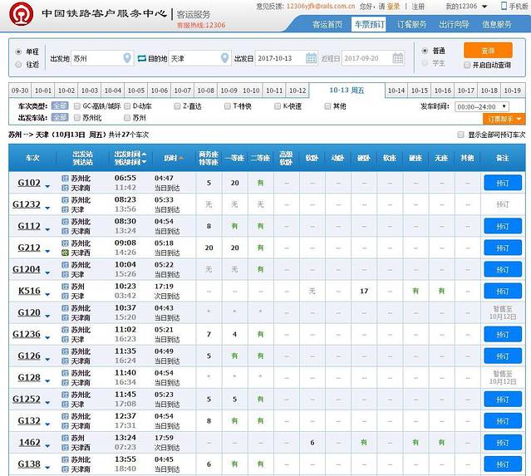531x476 pixels.
Task: Switch to the 10-14 date tab
Action: pos(396,90)
